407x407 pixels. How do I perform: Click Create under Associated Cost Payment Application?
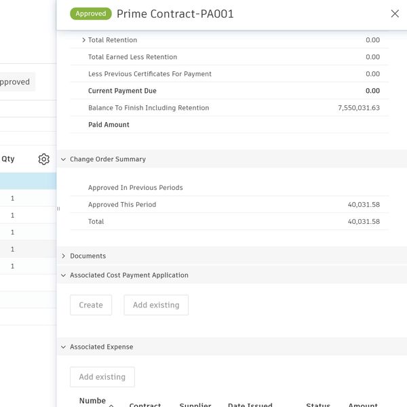91,305
